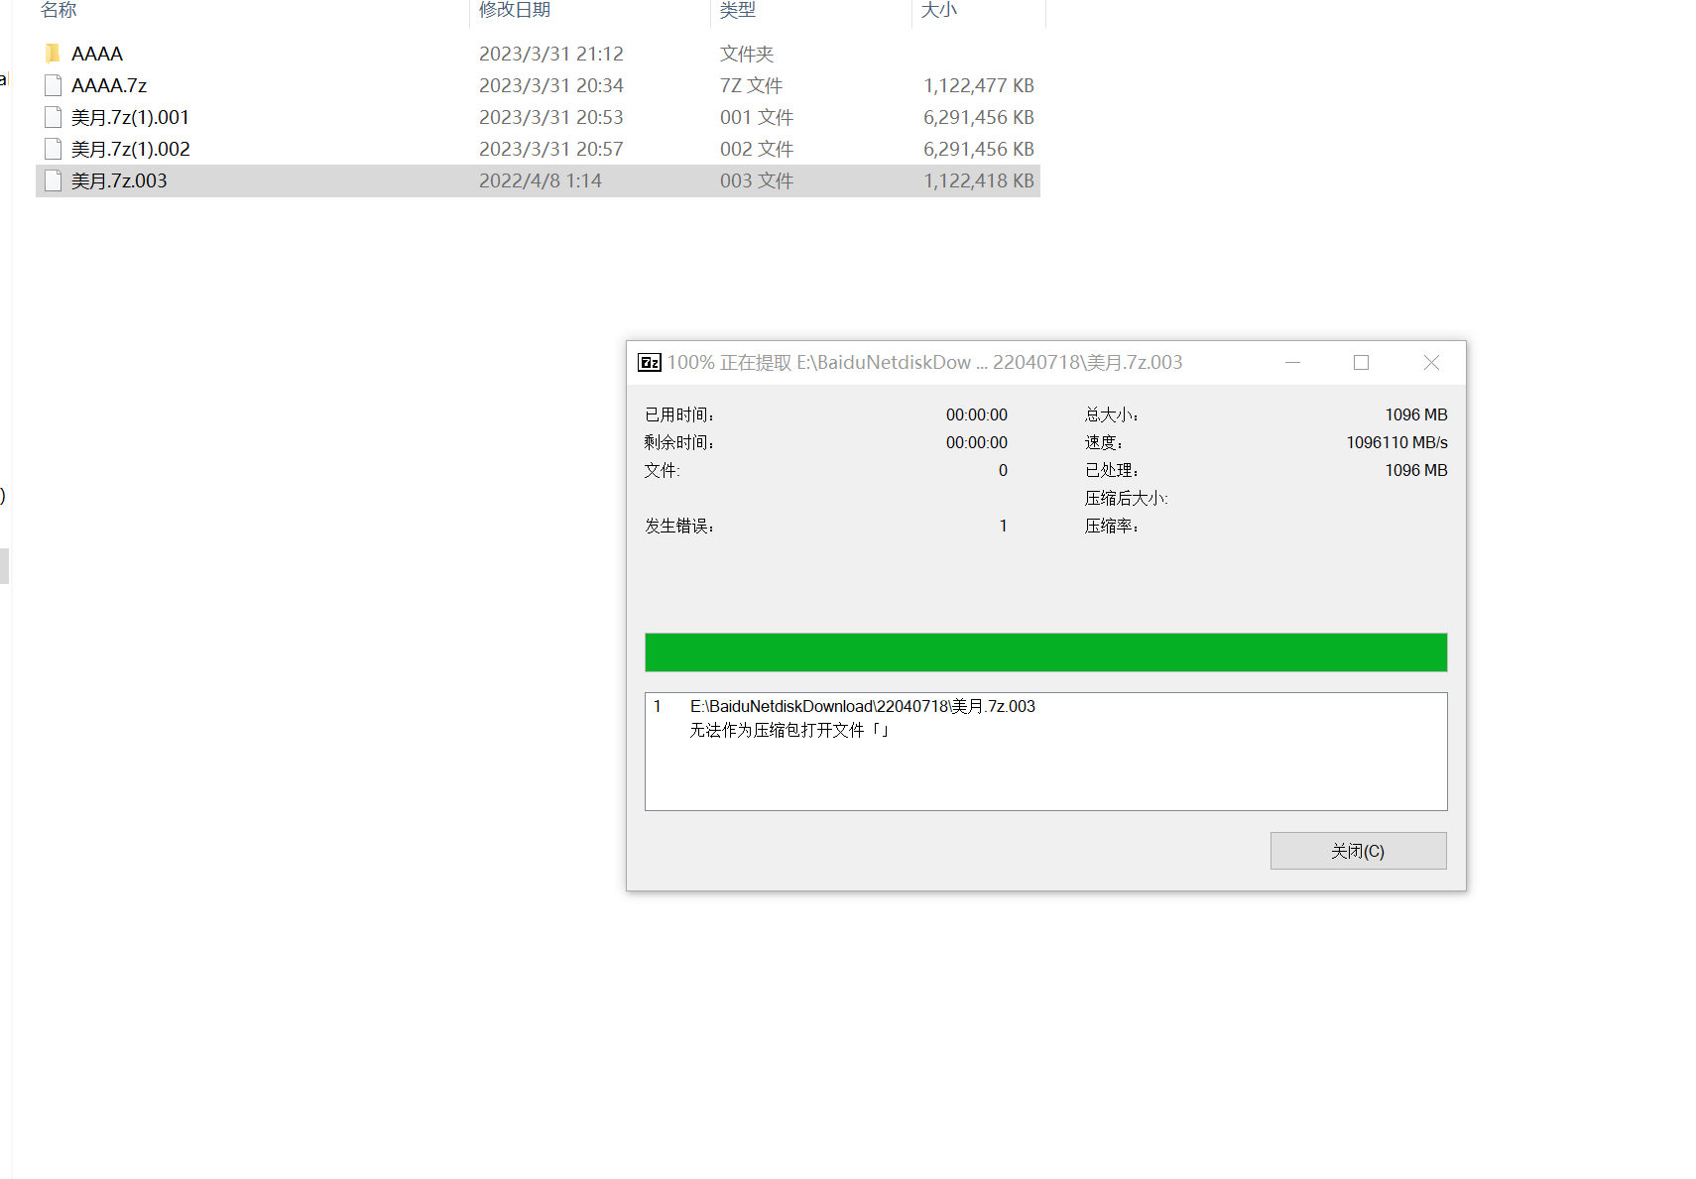Image resolution: width=1696 pixels, height=1179 pixels.
Task: Click the 剩余时间 label
Action: (x=679, y=442)
